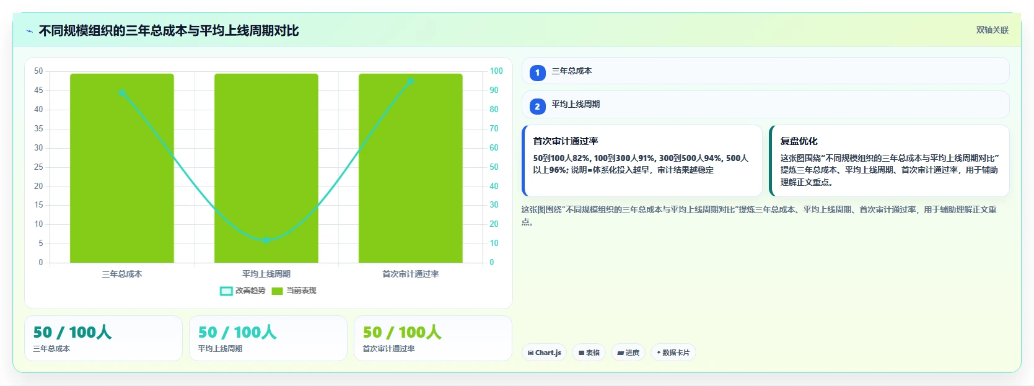1034x386 pixels.
Task: Open the 三年总成本 list row
Action: (765, 71)
